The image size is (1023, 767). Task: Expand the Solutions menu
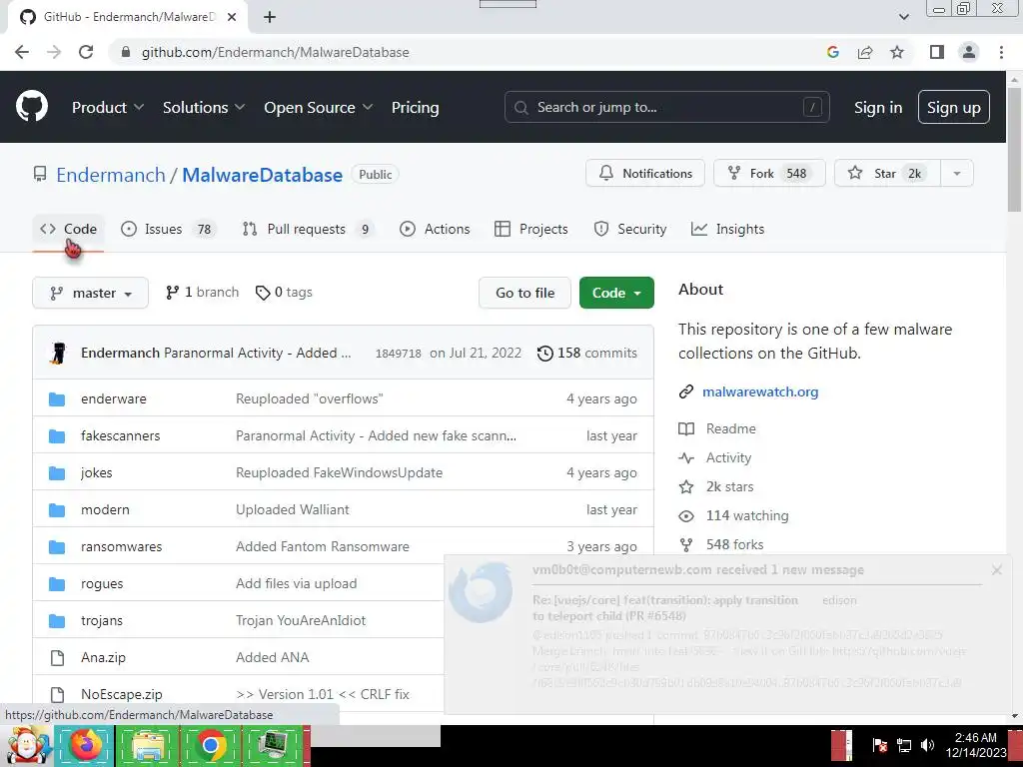[204, 108]
